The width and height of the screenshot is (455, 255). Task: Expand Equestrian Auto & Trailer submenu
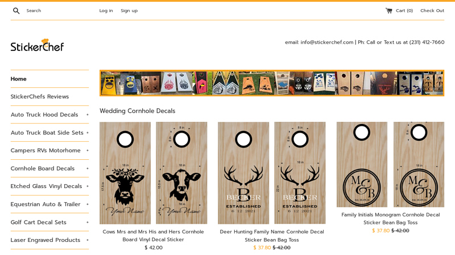(88, 205)
